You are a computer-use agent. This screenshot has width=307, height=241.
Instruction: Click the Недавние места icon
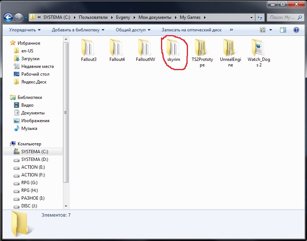[x=17, y=66]
